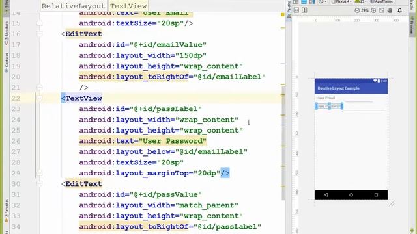This screenshot has height=234, width=417.
Task: Click the preview Recents navigation button
Action: 376,195
